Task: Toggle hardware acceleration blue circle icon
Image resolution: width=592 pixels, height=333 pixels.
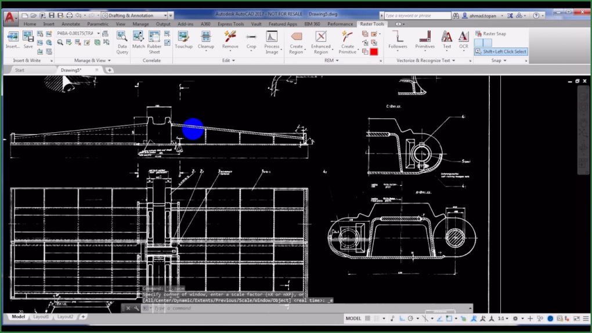Action: point(550,318)
